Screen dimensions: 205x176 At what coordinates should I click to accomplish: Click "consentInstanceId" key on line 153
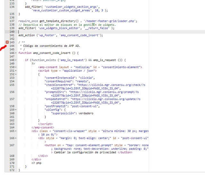[x=60, y=78]
